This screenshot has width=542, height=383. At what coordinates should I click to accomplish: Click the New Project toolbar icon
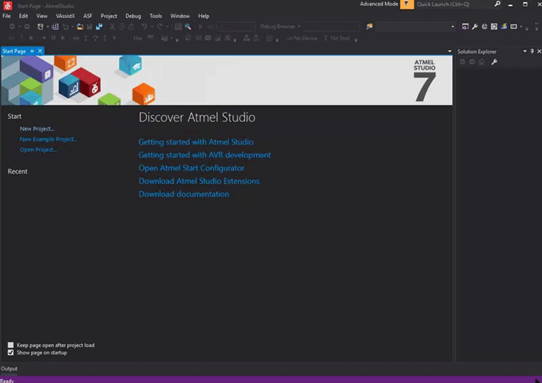pos(40,26)
